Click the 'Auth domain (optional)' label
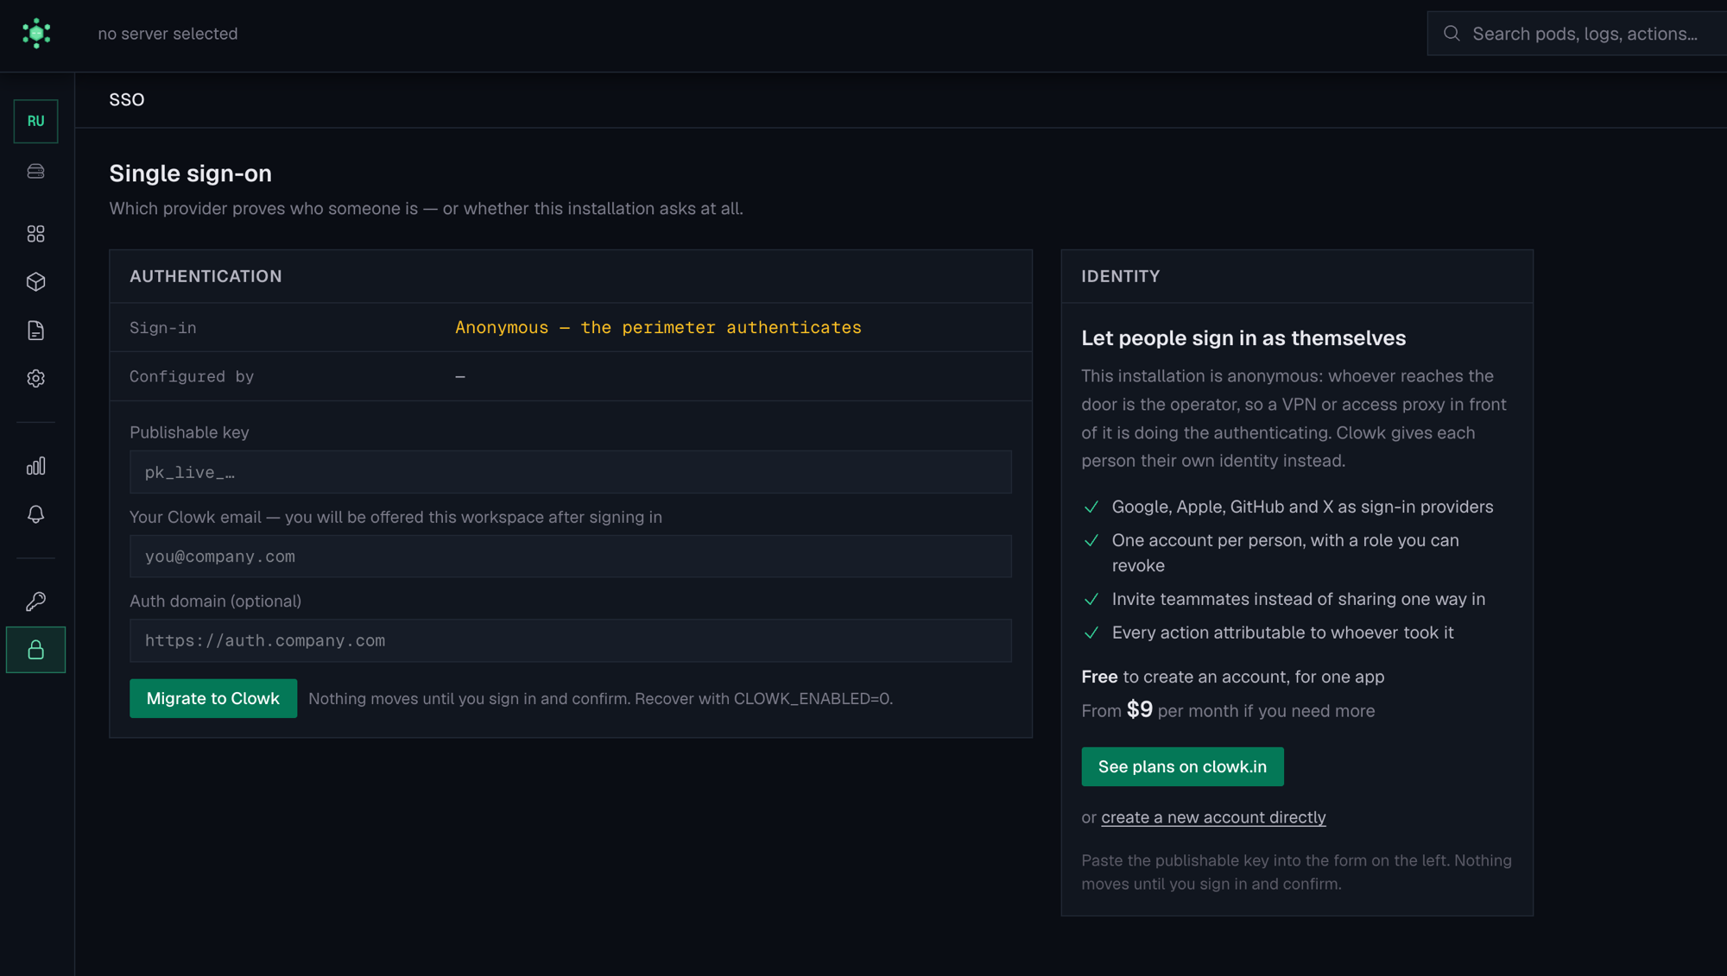Viewport: 1727px width, 976px height. [x=215, y=601]
